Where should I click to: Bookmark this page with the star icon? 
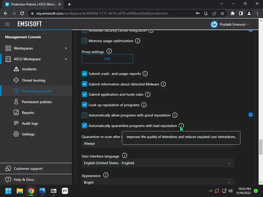(222, 13)
